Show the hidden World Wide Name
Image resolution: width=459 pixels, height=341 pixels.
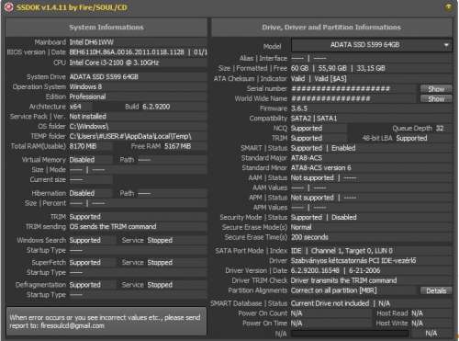(x=436, y=99)
